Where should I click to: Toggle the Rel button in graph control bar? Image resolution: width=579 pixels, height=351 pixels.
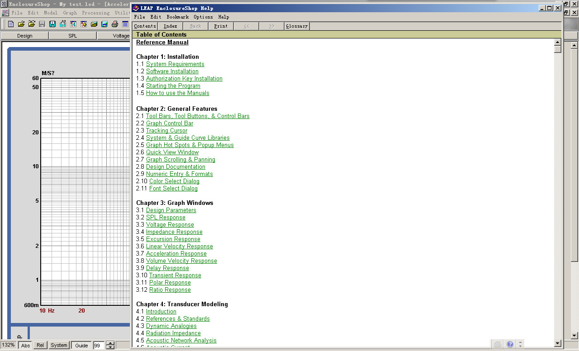point(40,345)
